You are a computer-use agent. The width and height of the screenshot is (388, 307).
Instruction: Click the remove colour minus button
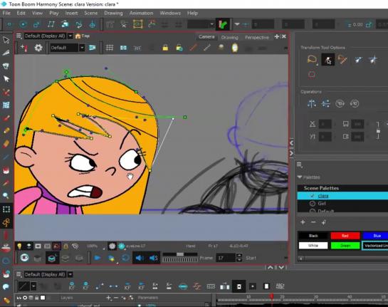pyautogui.click(x=313, y=222)
